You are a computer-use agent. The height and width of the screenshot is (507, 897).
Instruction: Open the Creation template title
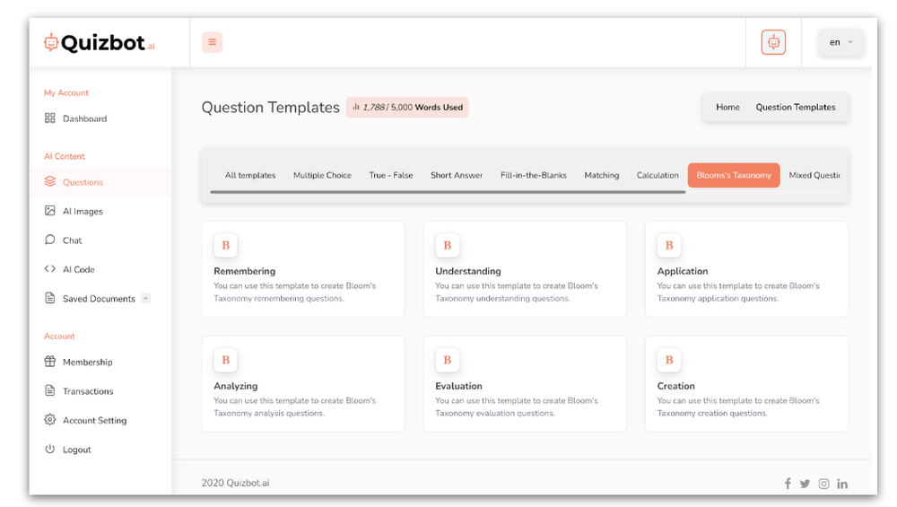coord(675,386)
